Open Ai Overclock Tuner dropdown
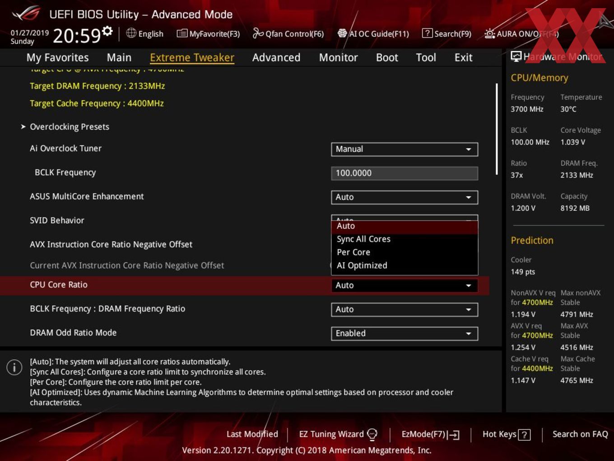 (x=405, y=149)
